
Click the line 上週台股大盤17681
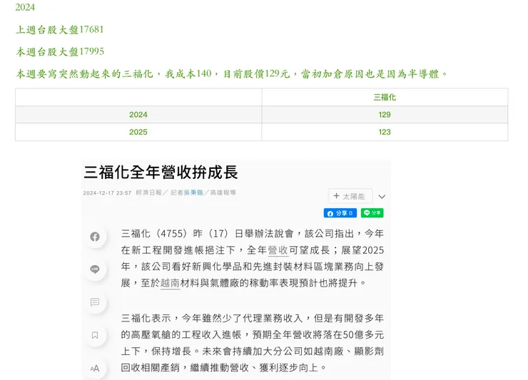(x=60, y=30)
